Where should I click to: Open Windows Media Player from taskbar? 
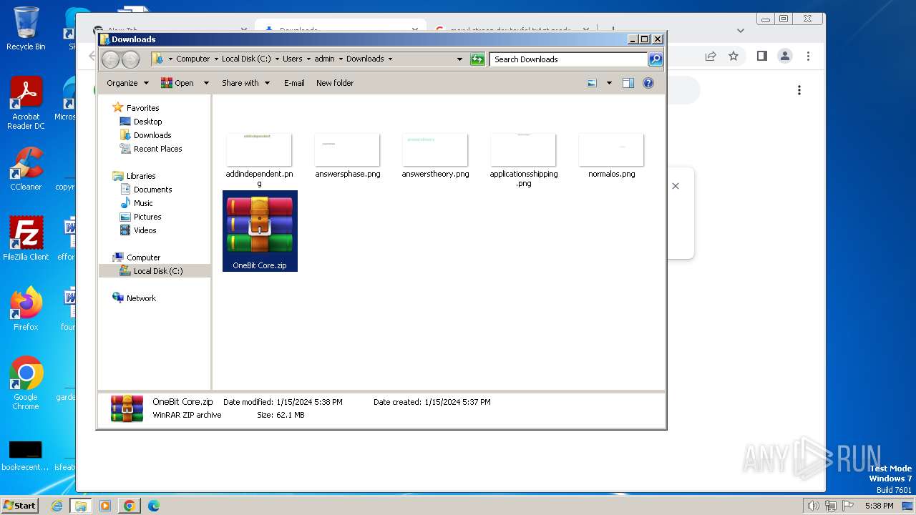click(x=105, y=506)
